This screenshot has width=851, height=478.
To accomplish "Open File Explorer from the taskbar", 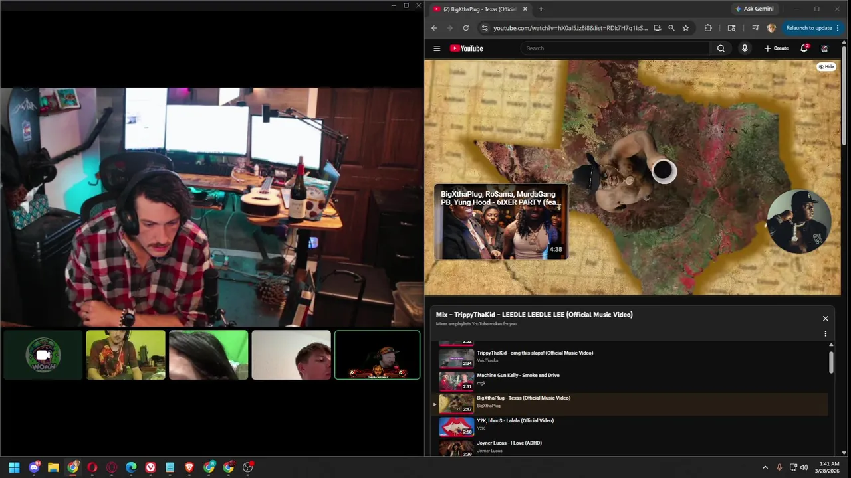I will pyautogui.click(x=53, y=467).
